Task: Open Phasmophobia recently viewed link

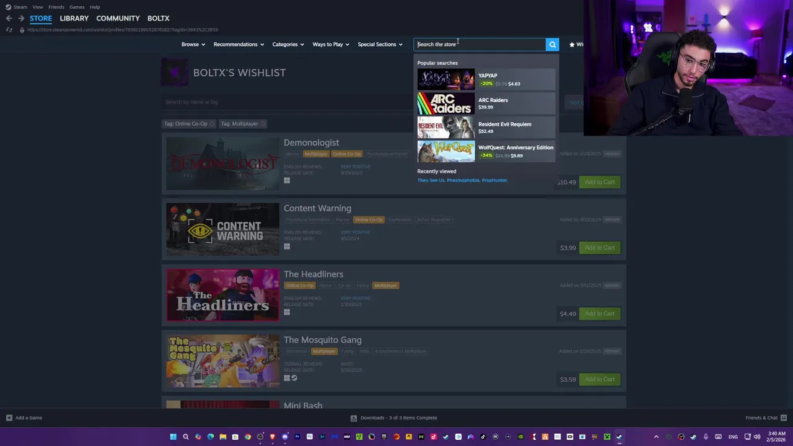Action: [463, 180]
